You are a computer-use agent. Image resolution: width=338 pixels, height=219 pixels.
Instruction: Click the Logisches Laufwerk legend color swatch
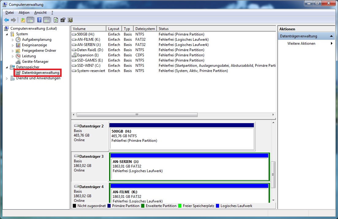[x=217, y=206]
